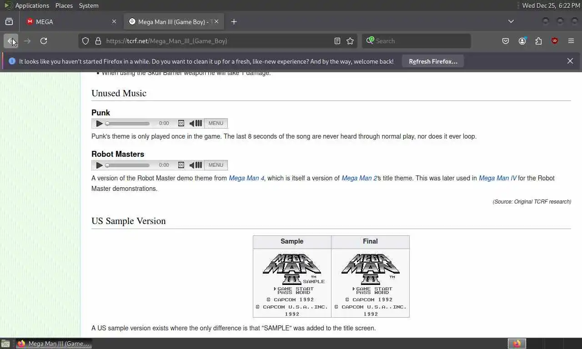Toggle captions on Punk player
The width and height of the screenshot is (582, 349).
pos(181,123)
